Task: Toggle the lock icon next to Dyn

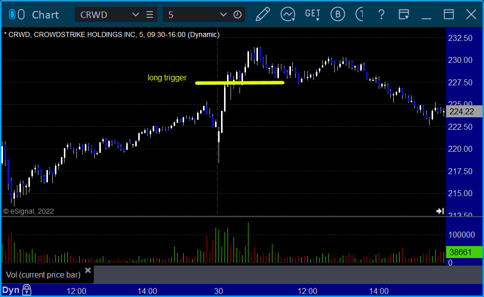Action: (26, 290)
